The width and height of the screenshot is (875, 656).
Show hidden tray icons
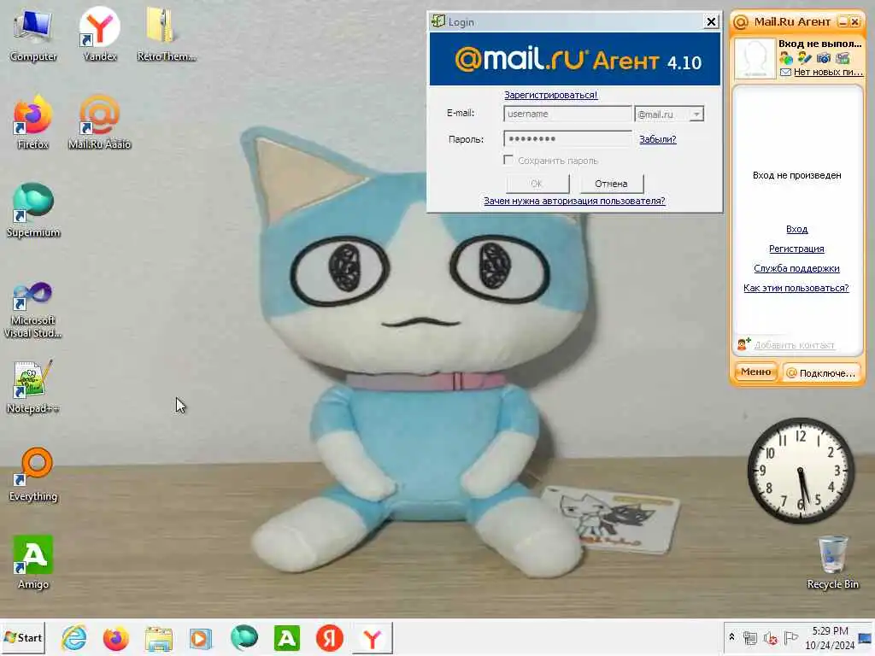(731, 636)
